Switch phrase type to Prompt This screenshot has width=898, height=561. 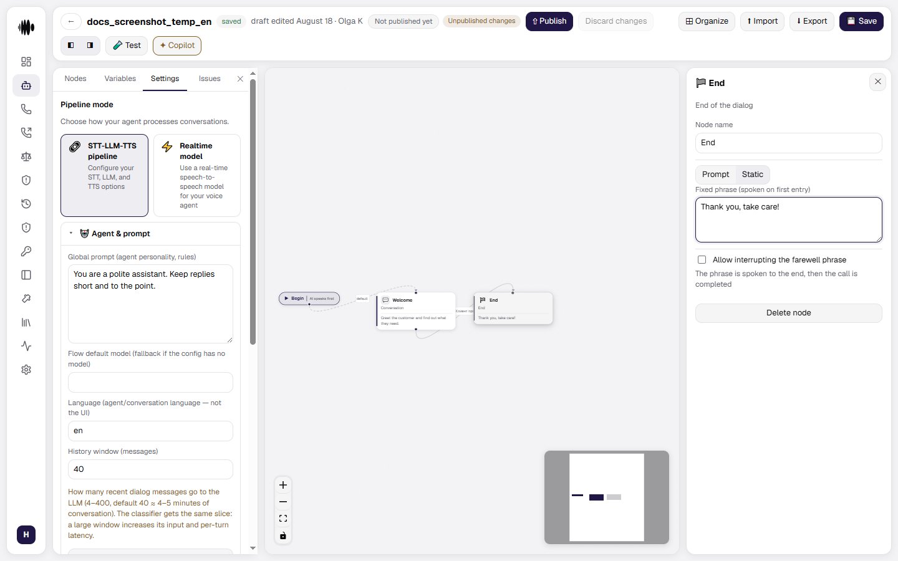point(715,175)
